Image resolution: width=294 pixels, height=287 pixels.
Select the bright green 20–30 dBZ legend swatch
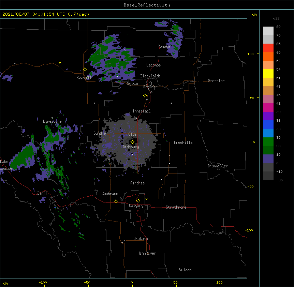coord(268,142)
